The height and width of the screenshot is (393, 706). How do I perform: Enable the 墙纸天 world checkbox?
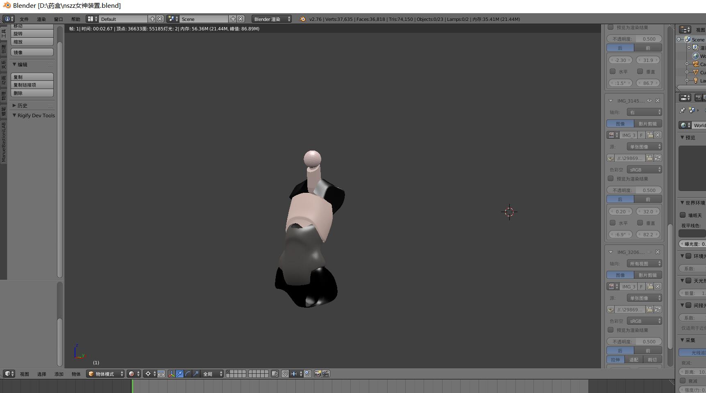click(x=683, y=215)
